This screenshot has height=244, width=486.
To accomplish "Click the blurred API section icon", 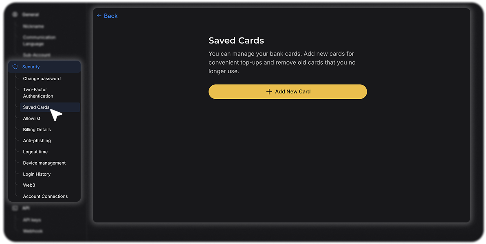I will [15, 208].
